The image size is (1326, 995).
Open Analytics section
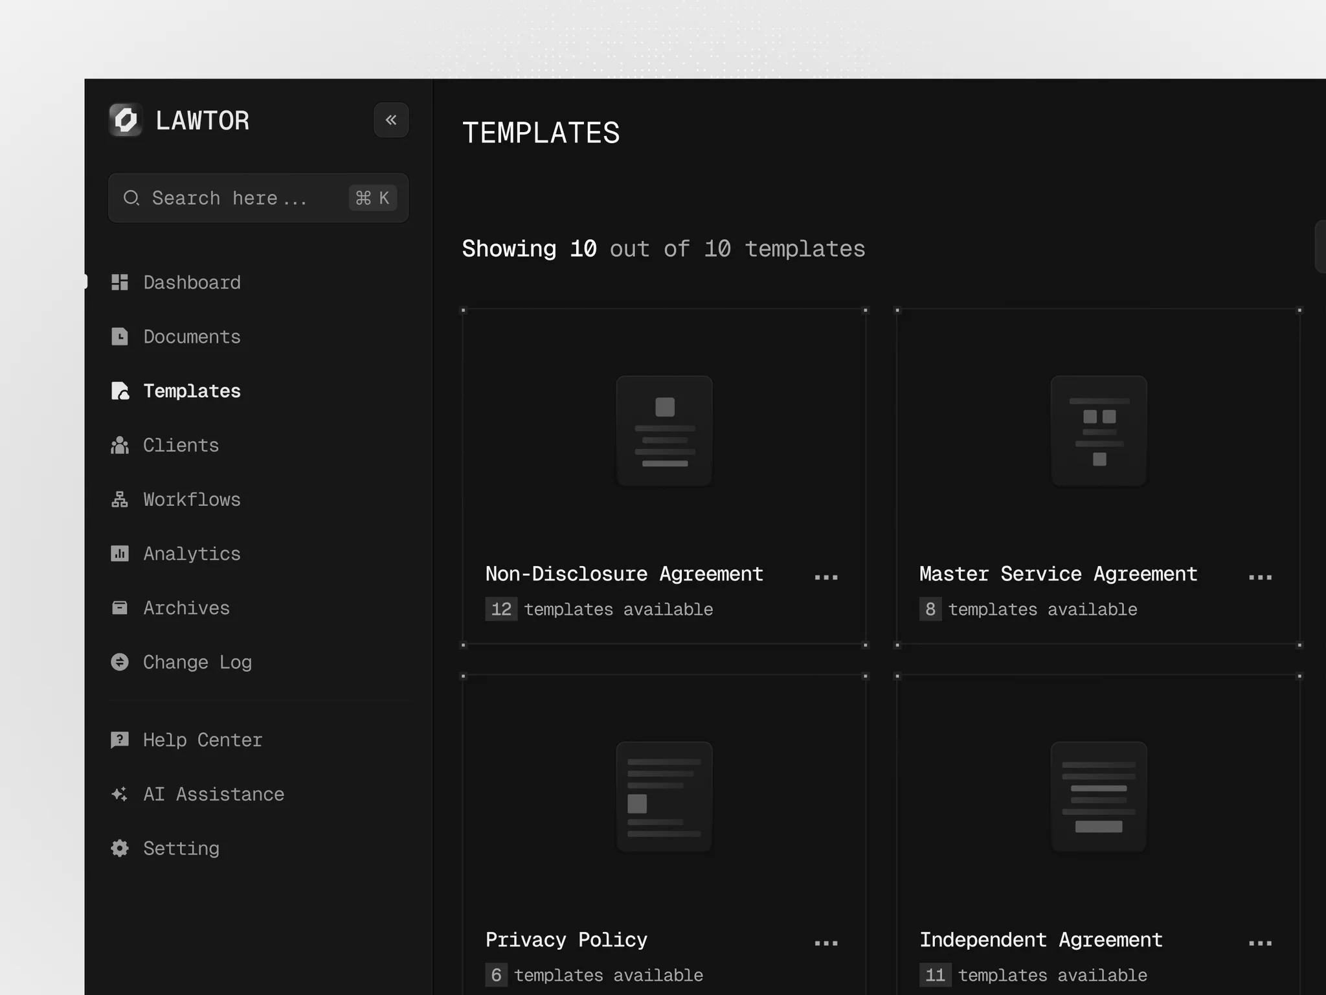pos(192,554)
